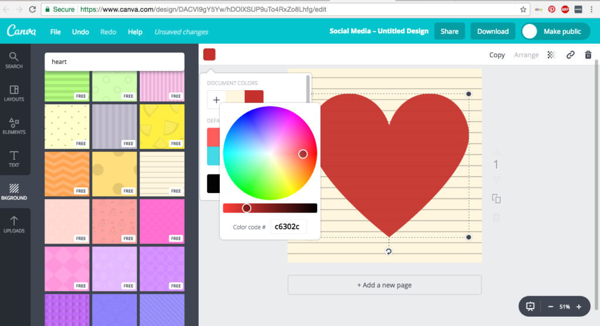This screenshot has width=600, height=326.
Task: Open the Help menu
Action: pos(135,32)
